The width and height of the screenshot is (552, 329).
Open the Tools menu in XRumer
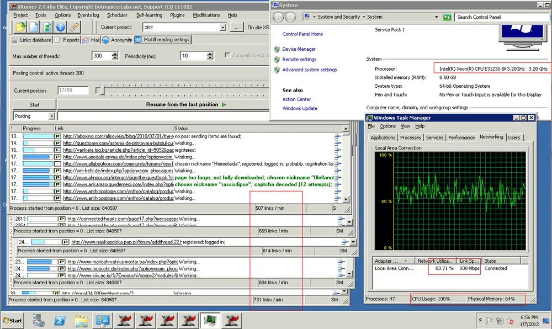tap(41, 15)
